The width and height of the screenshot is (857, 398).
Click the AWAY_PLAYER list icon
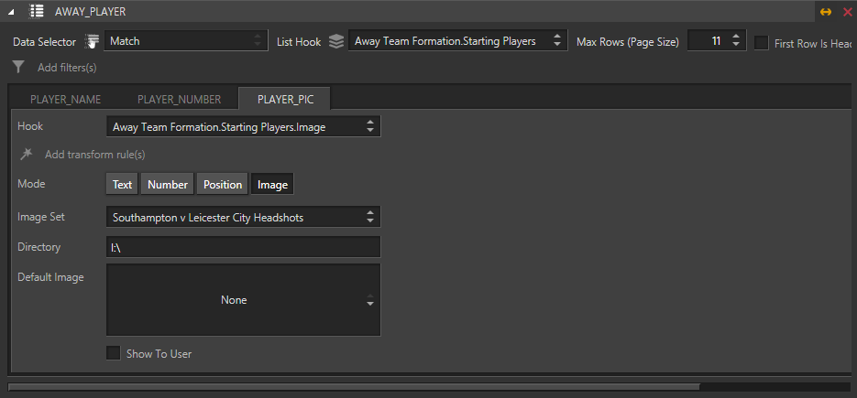coord(36,11)
